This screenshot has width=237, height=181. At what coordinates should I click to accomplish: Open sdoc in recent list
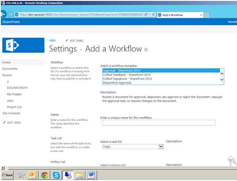click(10, 101)
